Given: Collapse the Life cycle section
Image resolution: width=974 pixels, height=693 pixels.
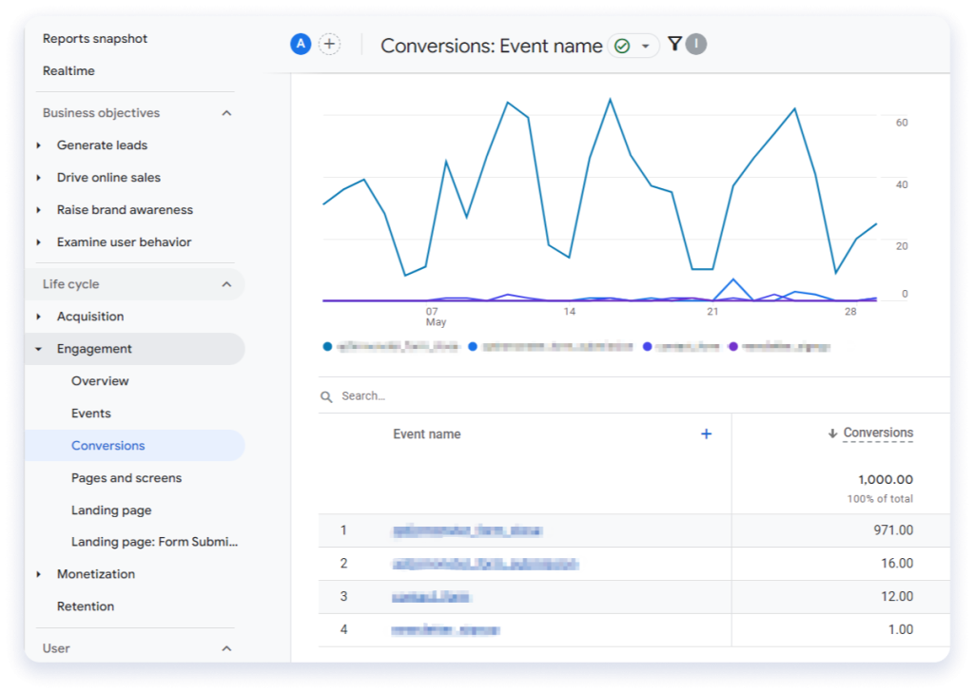Looking at the screenshot, I should tap(226, 283).
